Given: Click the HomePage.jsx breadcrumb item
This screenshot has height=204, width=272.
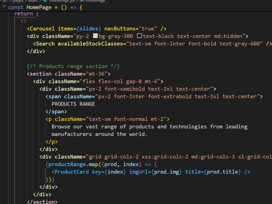Looking at the screenshot, I should [62, 1].
